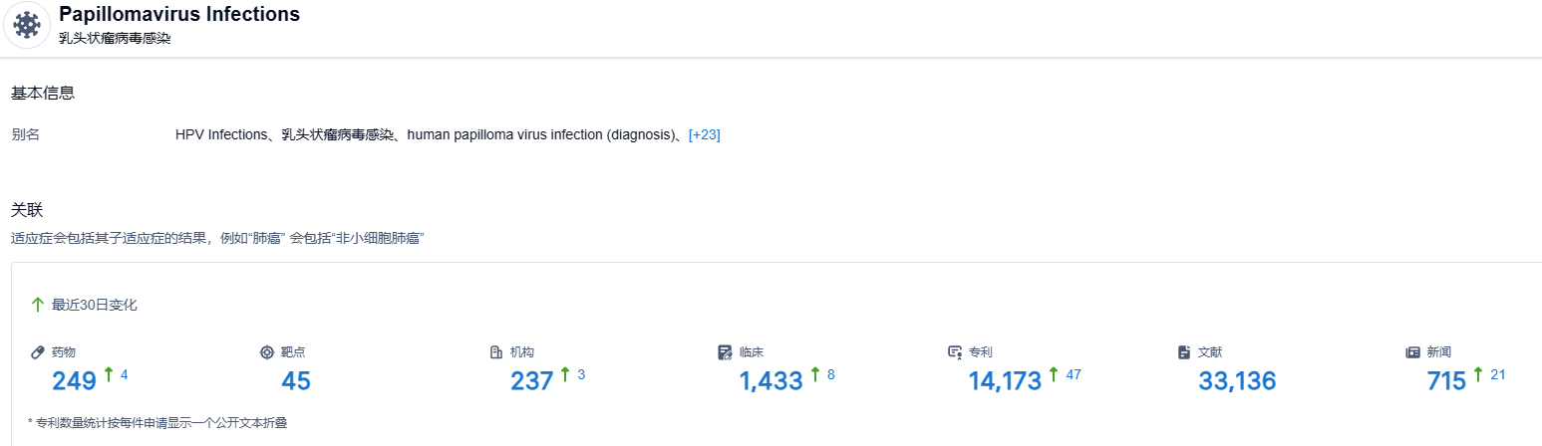Viewport: 1542px width, 446px height.
Task: Open the 249 drugs count
Action: pyautogui.click(x=74, y=380)
